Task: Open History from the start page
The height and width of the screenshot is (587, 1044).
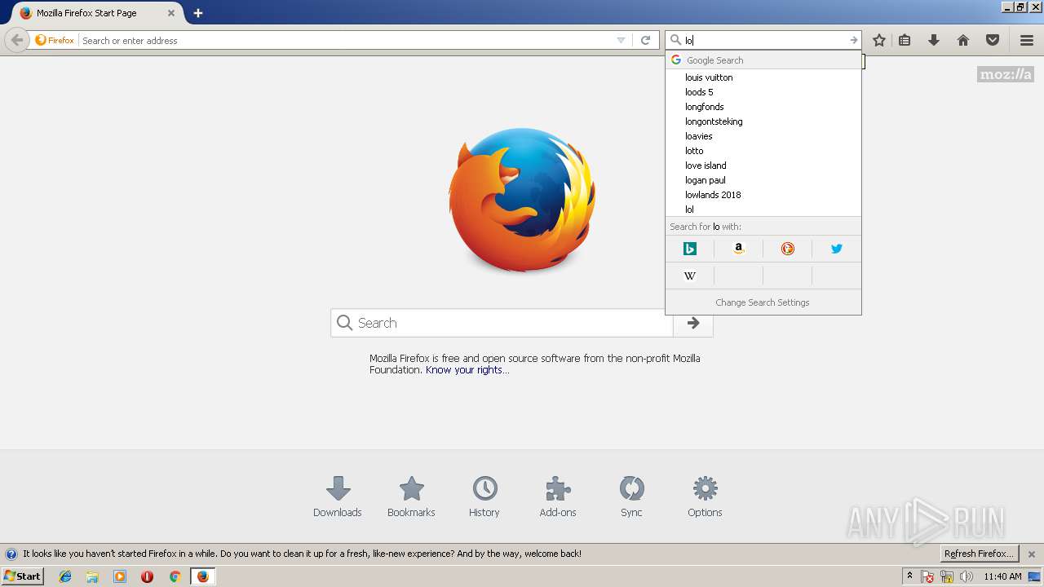Action: point(484,497)
